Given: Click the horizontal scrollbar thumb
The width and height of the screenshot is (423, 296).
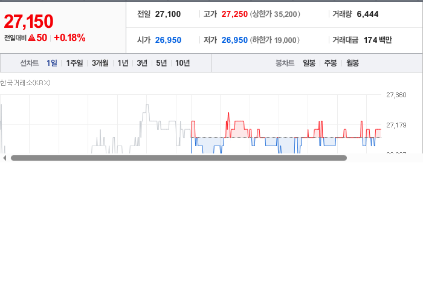Looking at the screenshot, I should tap(179, 158).
